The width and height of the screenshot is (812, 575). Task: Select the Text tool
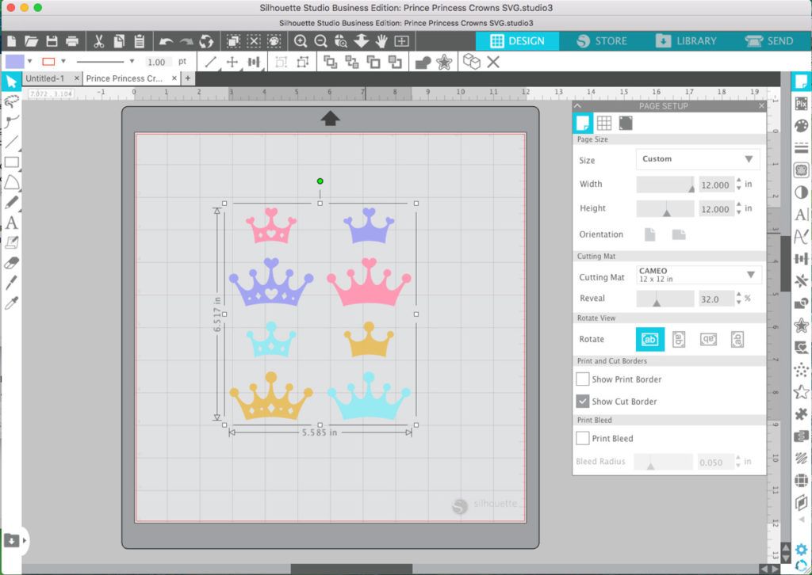(x=11, y=223)
